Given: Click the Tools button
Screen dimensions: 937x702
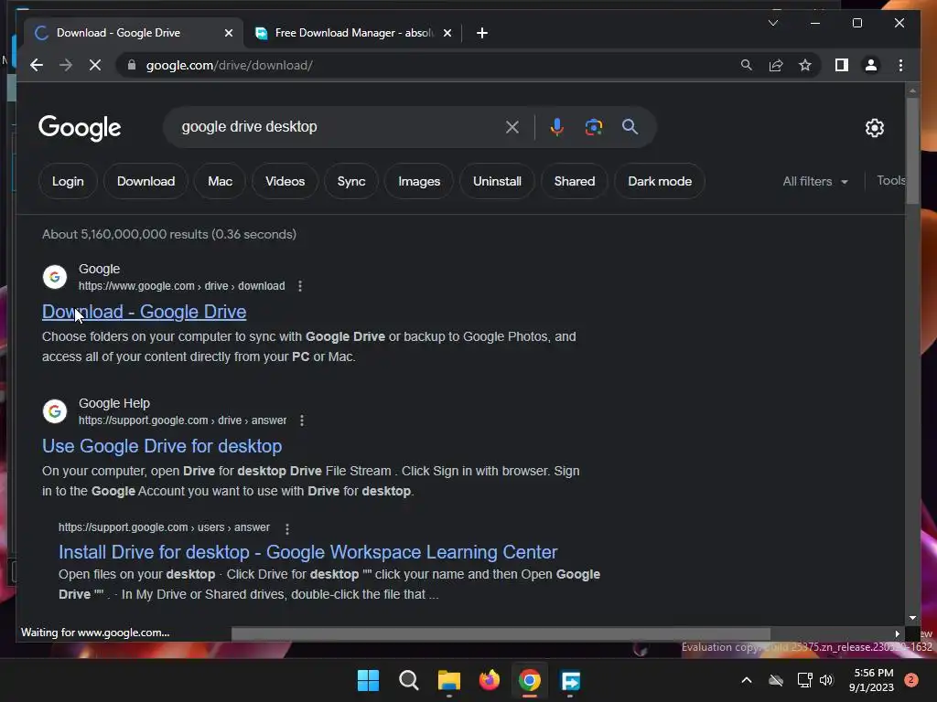Looking at the screenshot, I should pyautogui.click(x=890, y=180).
